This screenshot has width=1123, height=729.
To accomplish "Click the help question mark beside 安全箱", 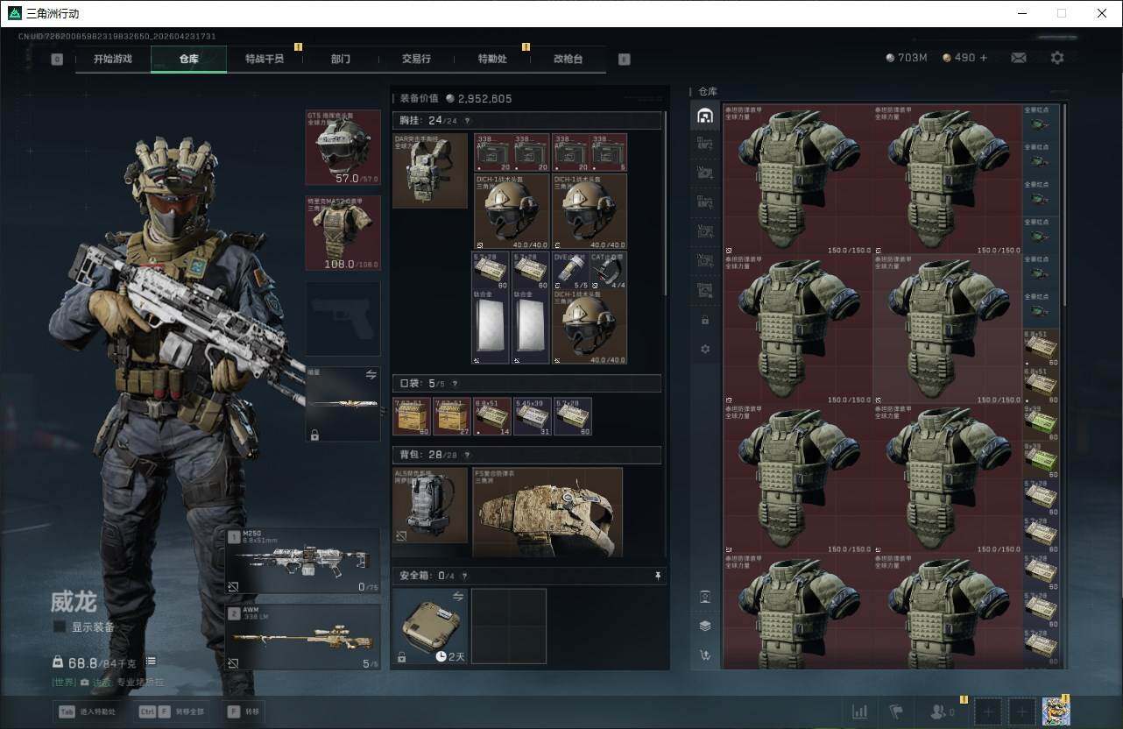I will (465, 576).
